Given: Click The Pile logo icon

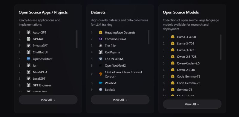Looking at the screenshot, I should 100,46.
